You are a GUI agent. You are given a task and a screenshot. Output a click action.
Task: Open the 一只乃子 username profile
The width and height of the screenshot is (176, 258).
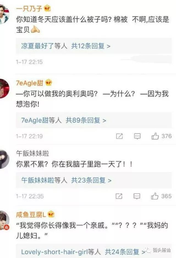(29, 8)
